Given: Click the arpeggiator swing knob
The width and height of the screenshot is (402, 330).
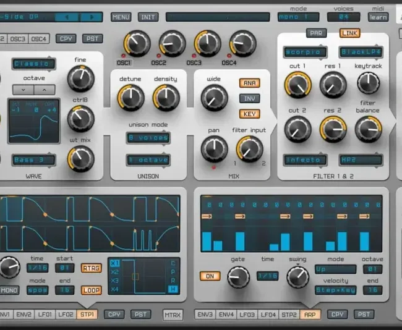Looking at the screenshot, I should (297, 277).
